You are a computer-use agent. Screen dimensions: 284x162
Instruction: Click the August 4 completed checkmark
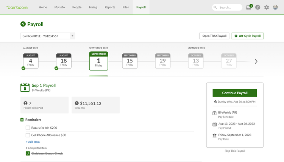23,68
